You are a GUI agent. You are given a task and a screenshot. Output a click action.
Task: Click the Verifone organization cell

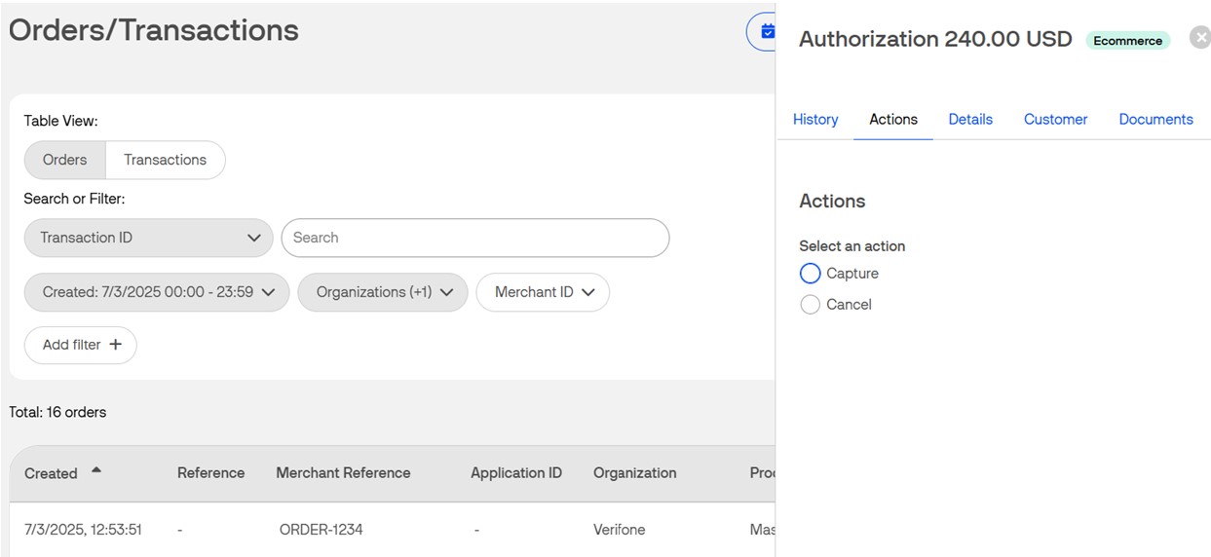click(x=619, y=530)
